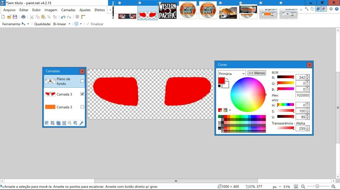The image size is (340, 190).
Task: Click the Save file icon
Action: (15, 17)
